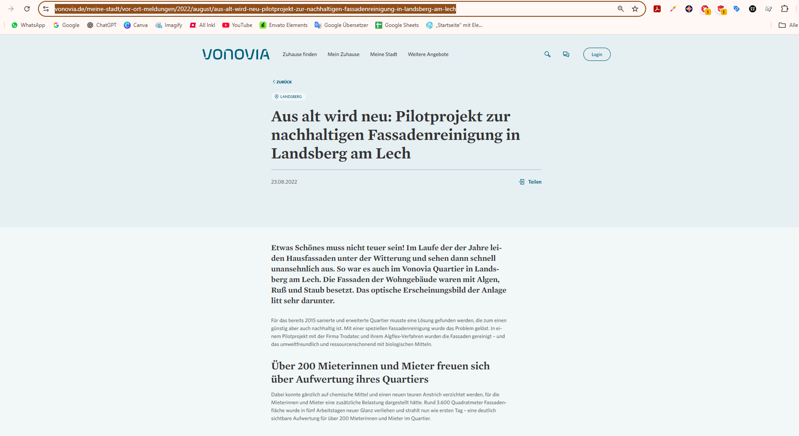Image resolution: width=799 pixels, height=436 pixels.
Task: Expand the Zuhause finden navigation menu
Action: (x=300, y=54)
